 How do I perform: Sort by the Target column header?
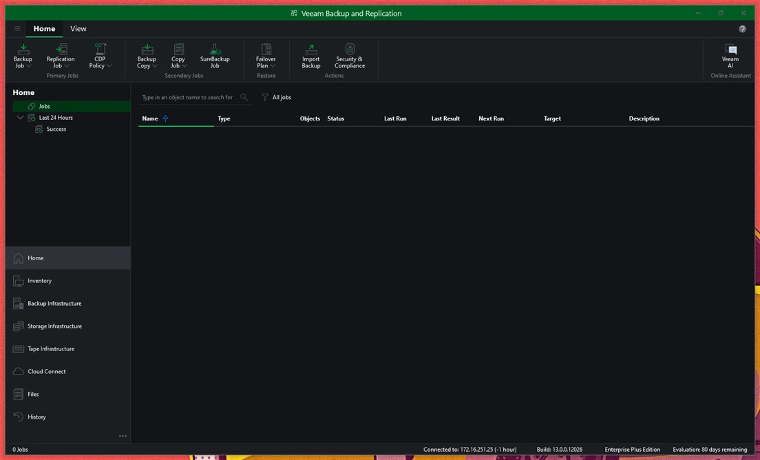coord(552,118)
